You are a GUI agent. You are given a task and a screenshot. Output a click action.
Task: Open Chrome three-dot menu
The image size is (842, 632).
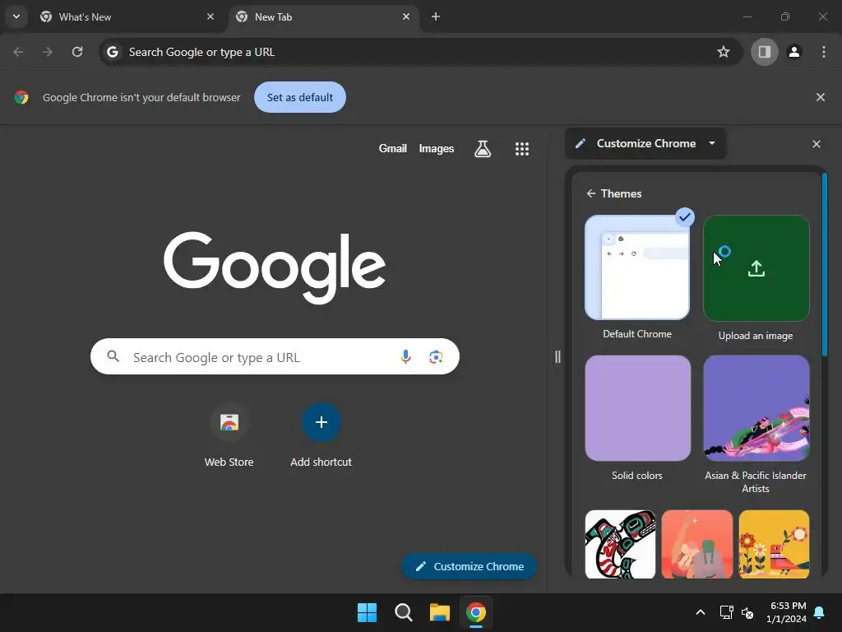pos(824,52)
